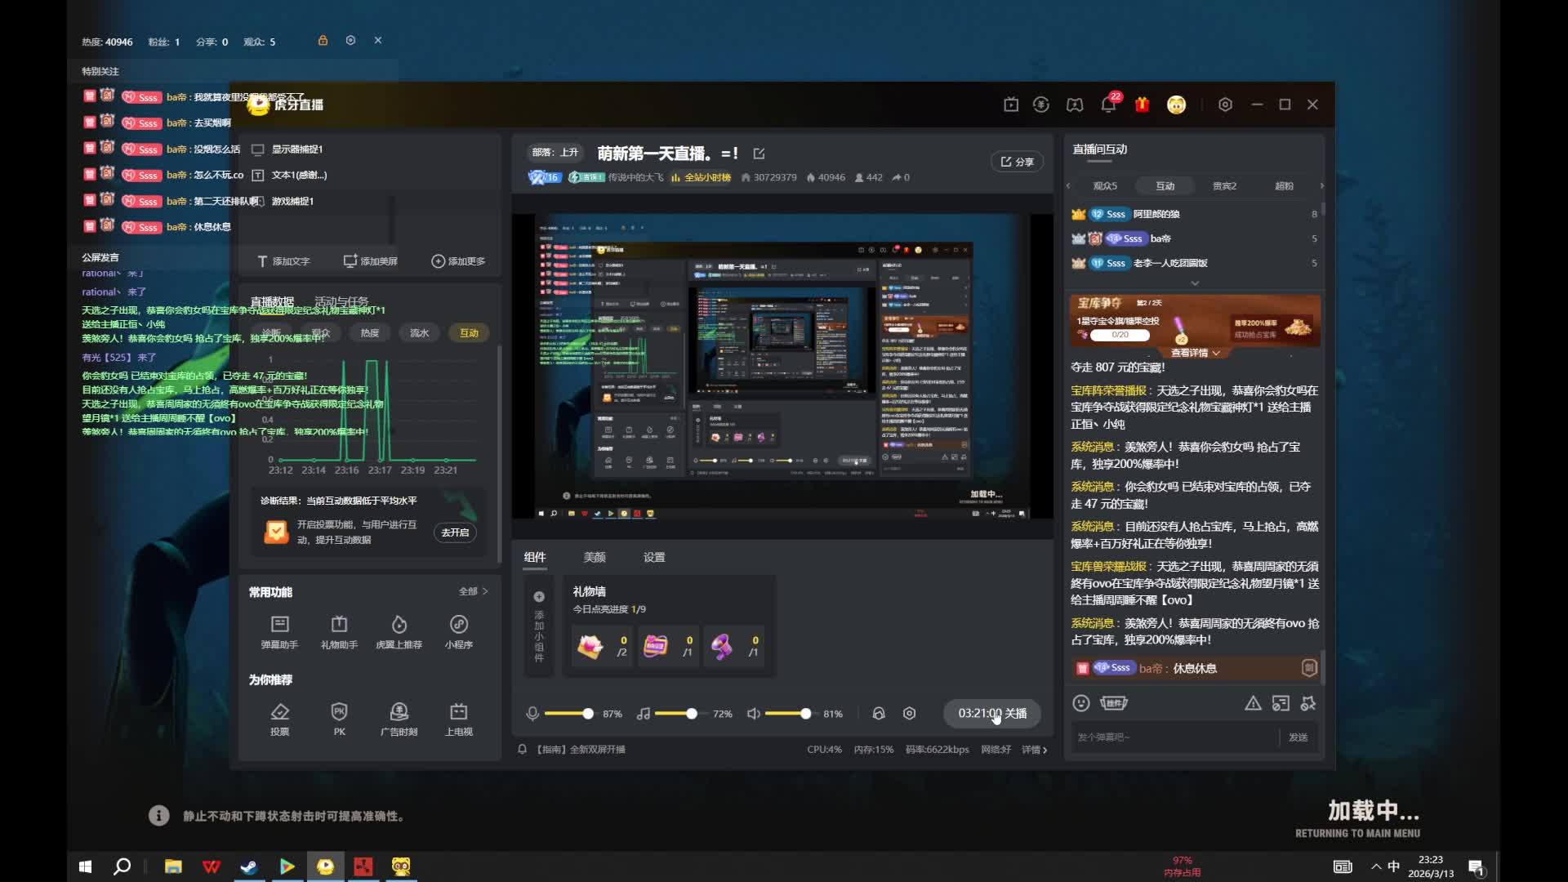1568x882 pixels.
Task: Select the 贵宾2 tab
Action: click(x=1223, y=186)
